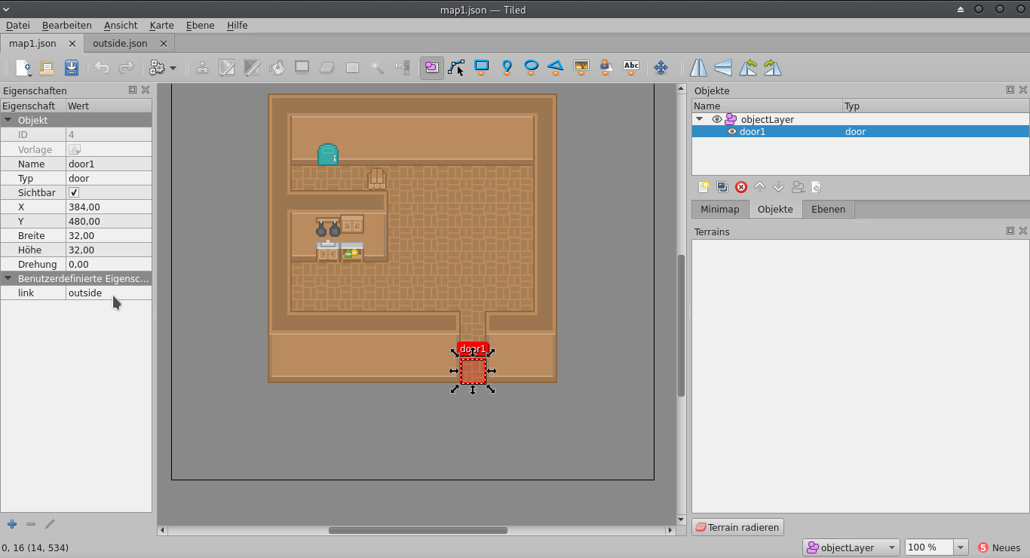Image resolution: width=1030 pixels, height=558 pixels.
Task: Click the red remove object icon
Action: click(x=741, y=187)
